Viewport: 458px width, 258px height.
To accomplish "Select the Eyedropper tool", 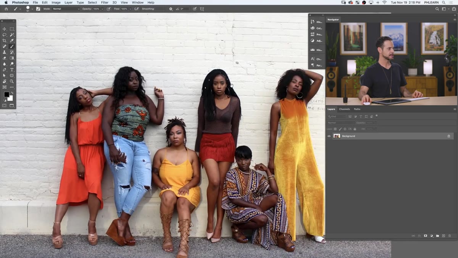I will [12, 40].
